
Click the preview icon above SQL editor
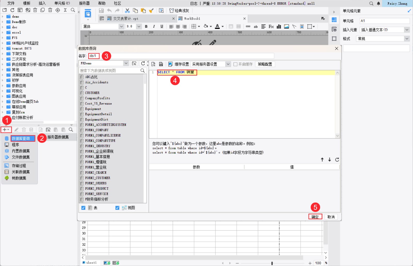tap(153, 64)
